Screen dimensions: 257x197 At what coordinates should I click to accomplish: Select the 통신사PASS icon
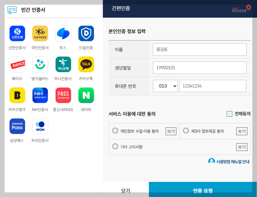coord(63,95)
